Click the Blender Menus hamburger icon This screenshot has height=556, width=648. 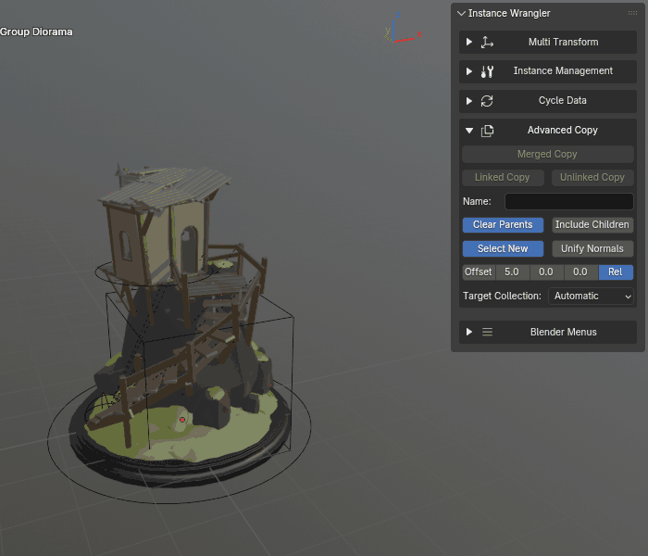(487, 332)
